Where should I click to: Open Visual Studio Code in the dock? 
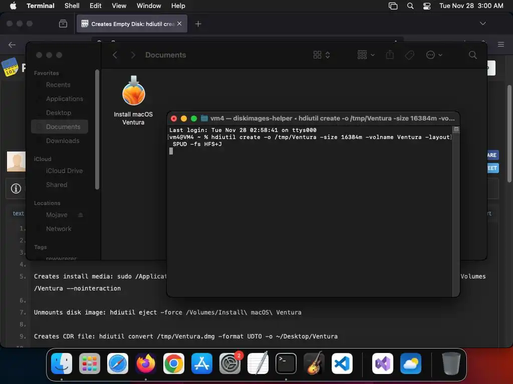pyautogui.click(x=342, y=363)
